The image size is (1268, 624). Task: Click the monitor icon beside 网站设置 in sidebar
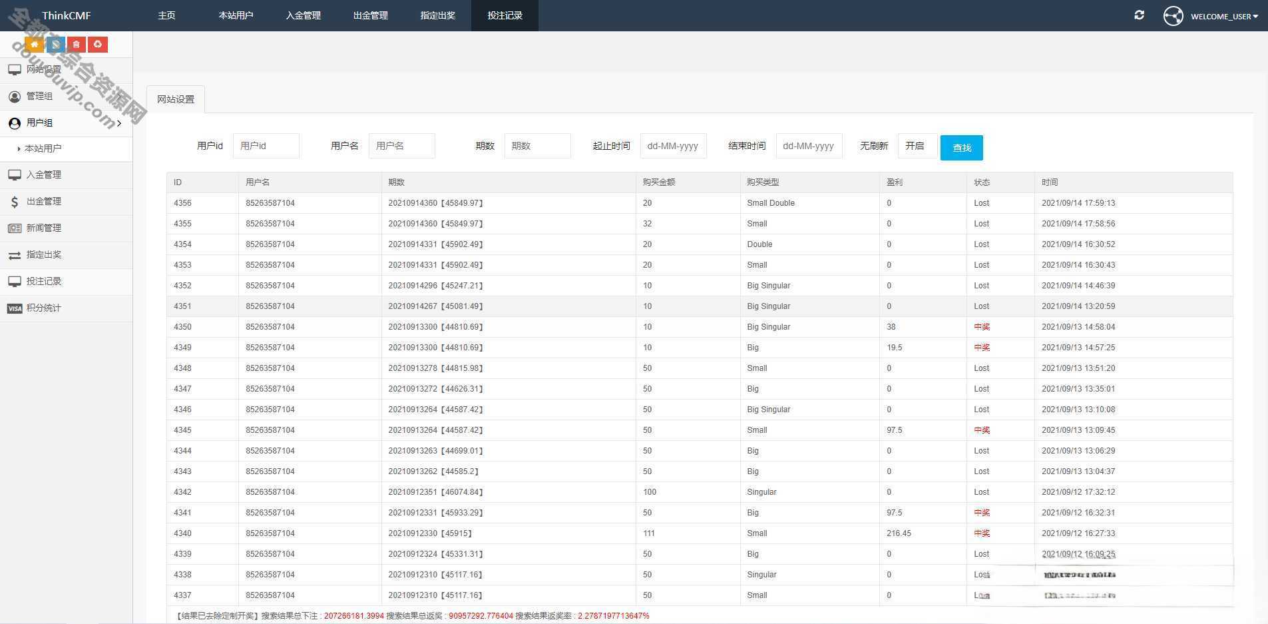coord(15,69)
